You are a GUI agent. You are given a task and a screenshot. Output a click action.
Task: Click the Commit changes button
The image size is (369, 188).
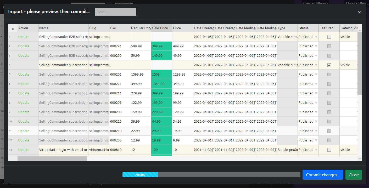[323, 175]
